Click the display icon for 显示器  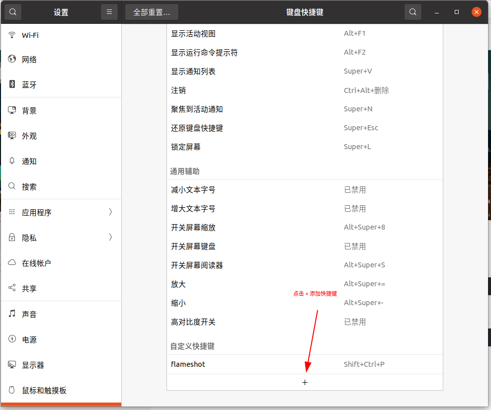coord(12,364)
